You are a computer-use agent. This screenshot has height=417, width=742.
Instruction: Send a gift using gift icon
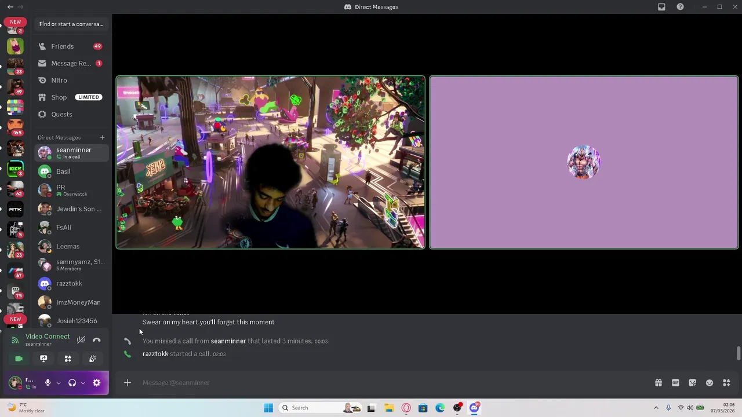pyautogui.click(x=659, y=383)
